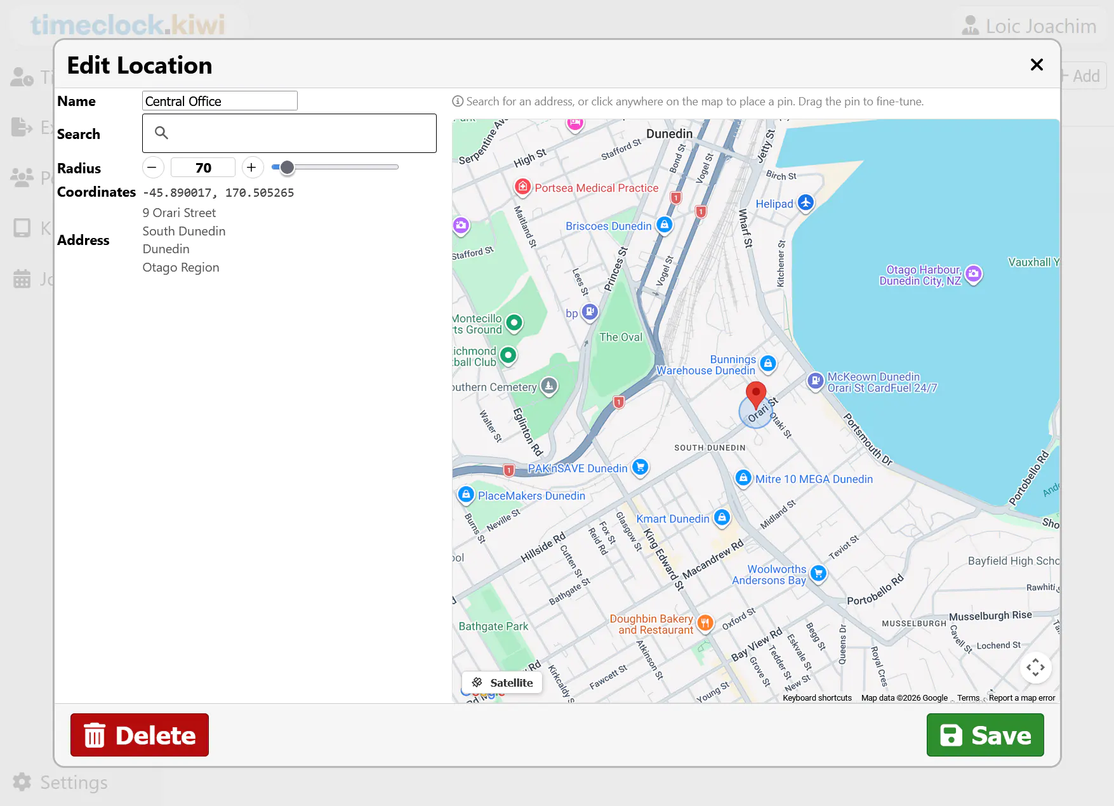Click the Bunnings Warehouse Dunedin marker
The image size is (1114, 806).
point(768,364)
